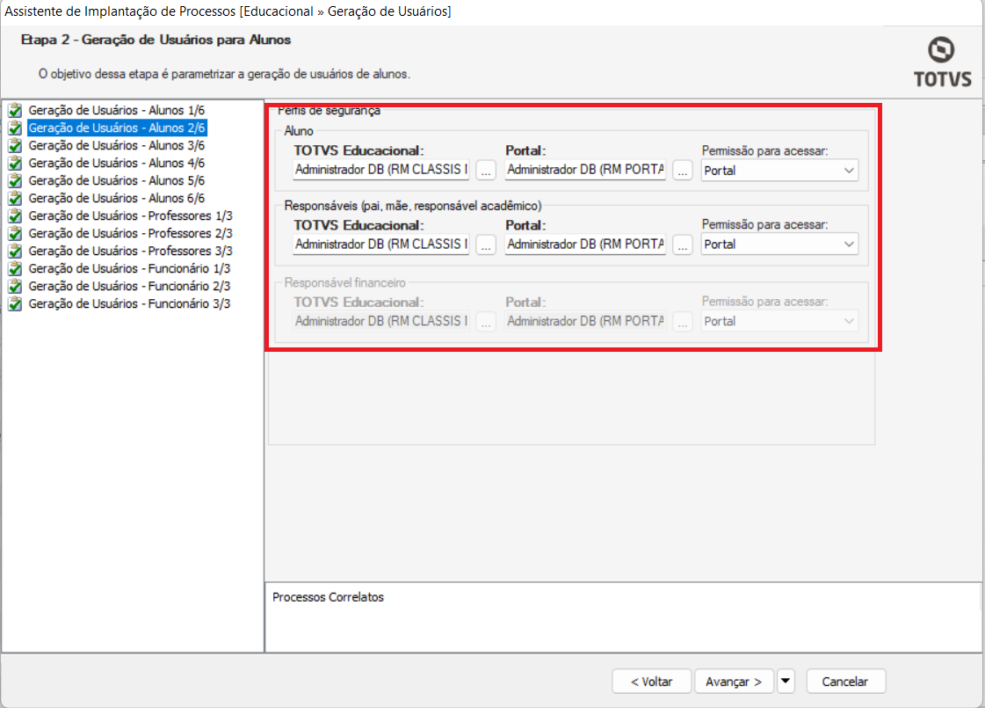The image size is (985, 708).
Task: Click Etapa 2 heading text
Action: (156, 40)
